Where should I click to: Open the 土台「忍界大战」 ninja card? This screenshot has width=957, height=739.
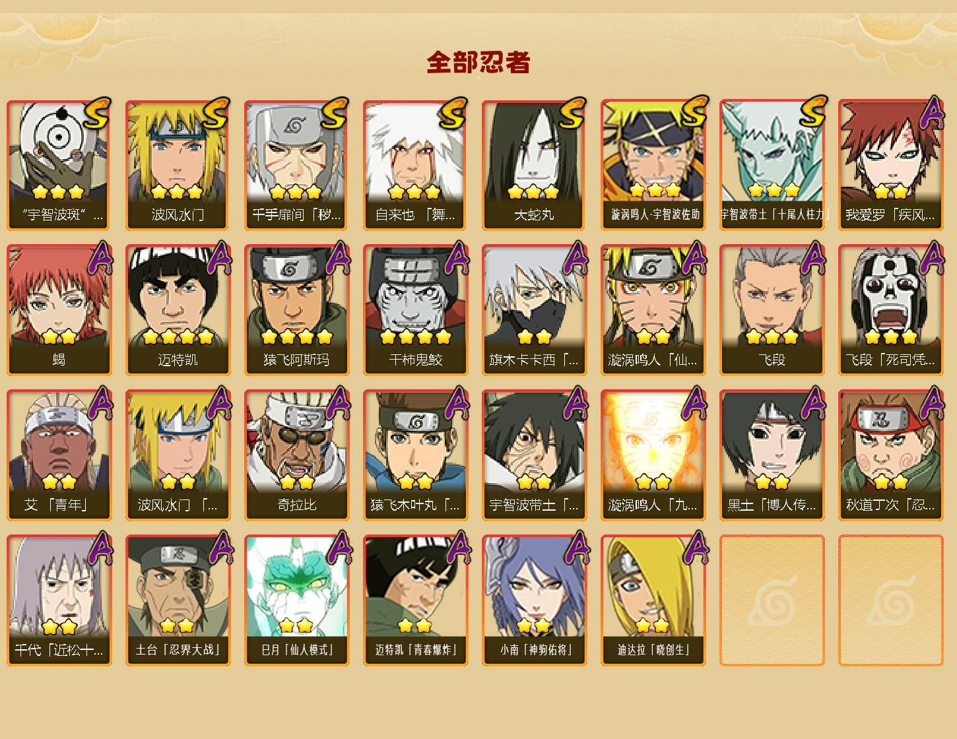pos(178,600)
